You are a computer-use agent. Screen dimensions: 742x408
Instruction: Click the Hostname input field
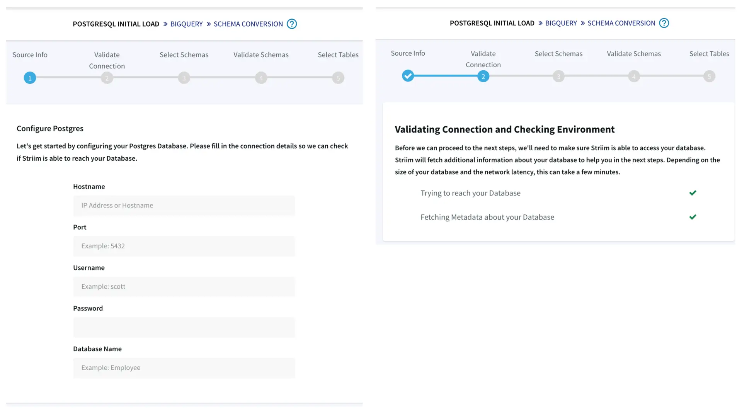coord(184,206)
